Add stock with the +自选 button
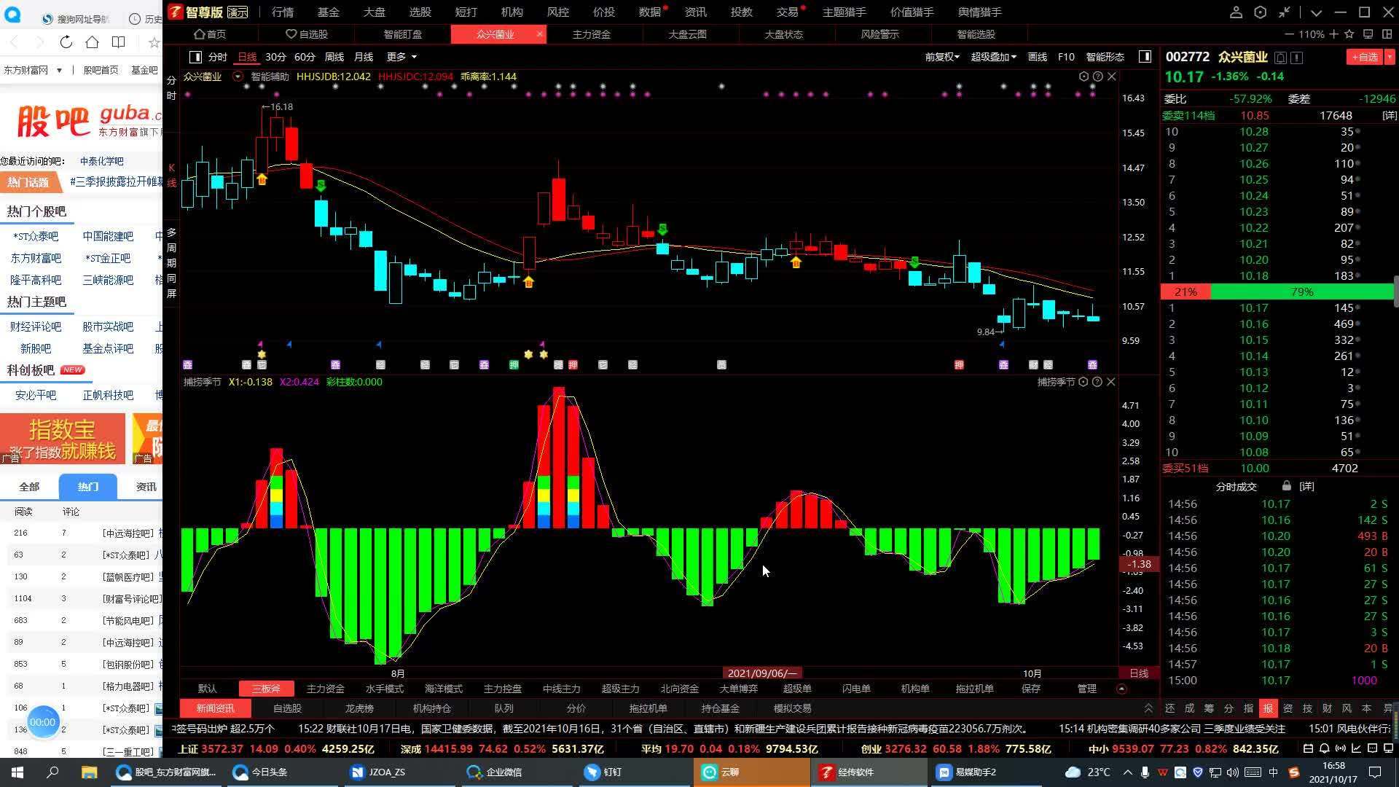 [1365, 57]
